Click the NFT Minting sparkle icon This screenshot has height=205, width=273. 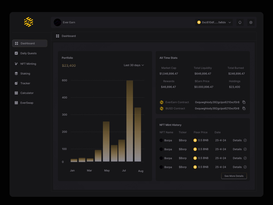click(x=16, y=64)
